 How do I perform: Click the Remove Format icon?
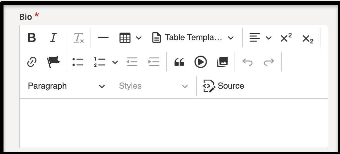point(78,38)
